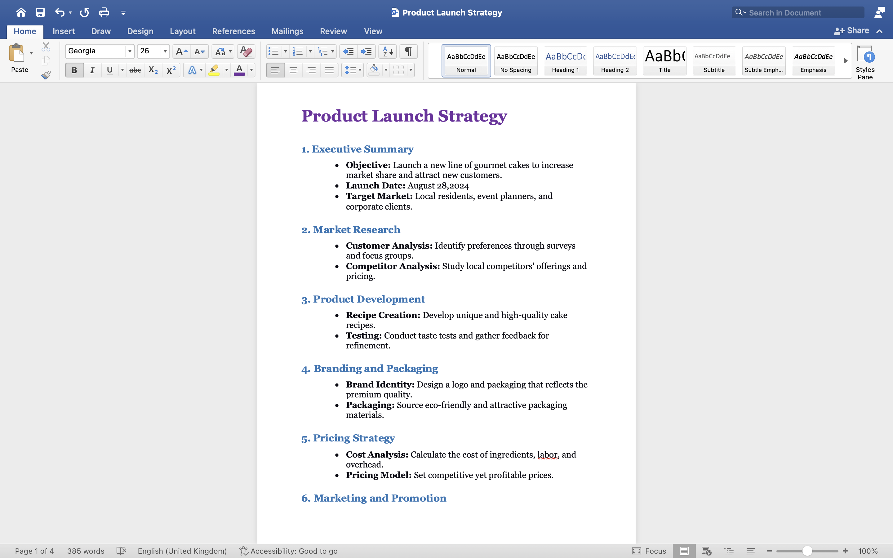Click the Clear All Formatting eraser icon

tap(246, 51)
